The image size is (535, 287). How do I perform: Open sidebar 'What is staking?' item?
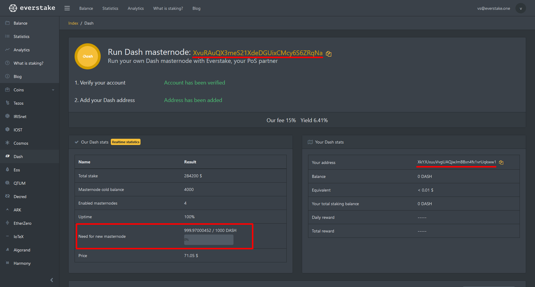(x=29, y=63)
